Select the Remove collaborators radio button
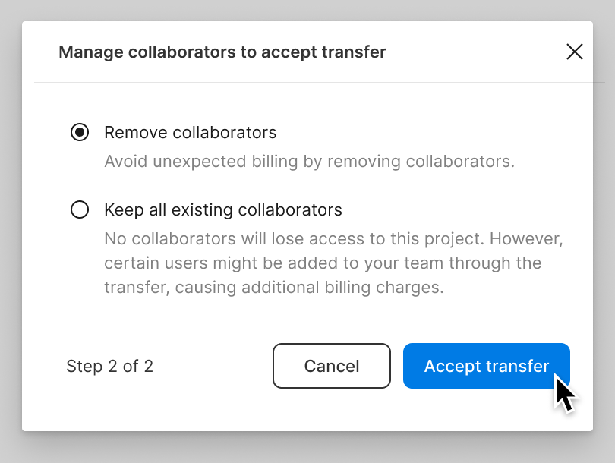Image resolution: width=615 pixels, height=463 pixels. [x=80, y=132]
